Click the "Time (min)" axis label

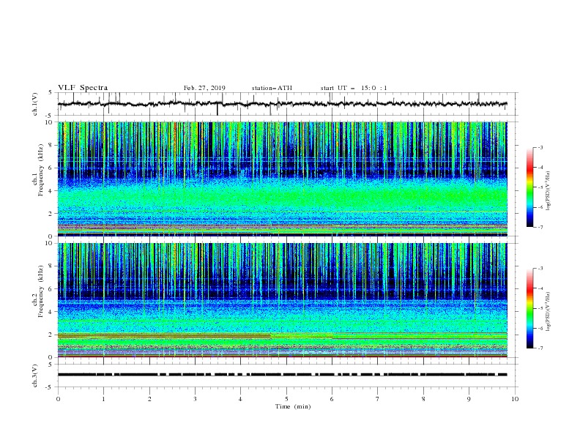click(293, 406)
